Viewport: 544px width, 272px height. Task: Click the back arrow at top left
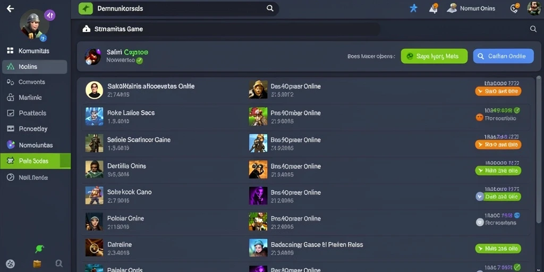coord(11,8)
